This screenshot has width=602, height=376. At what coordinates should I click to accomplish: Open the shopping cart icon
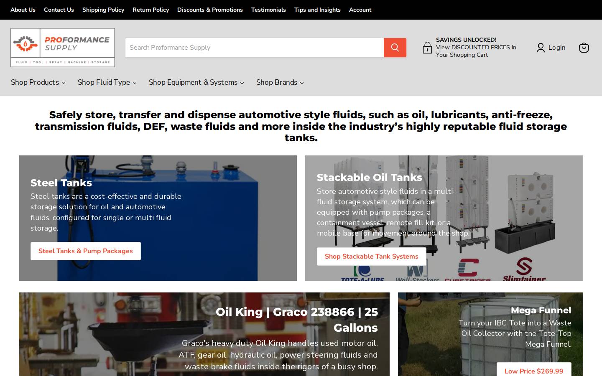tap(584, 48)
